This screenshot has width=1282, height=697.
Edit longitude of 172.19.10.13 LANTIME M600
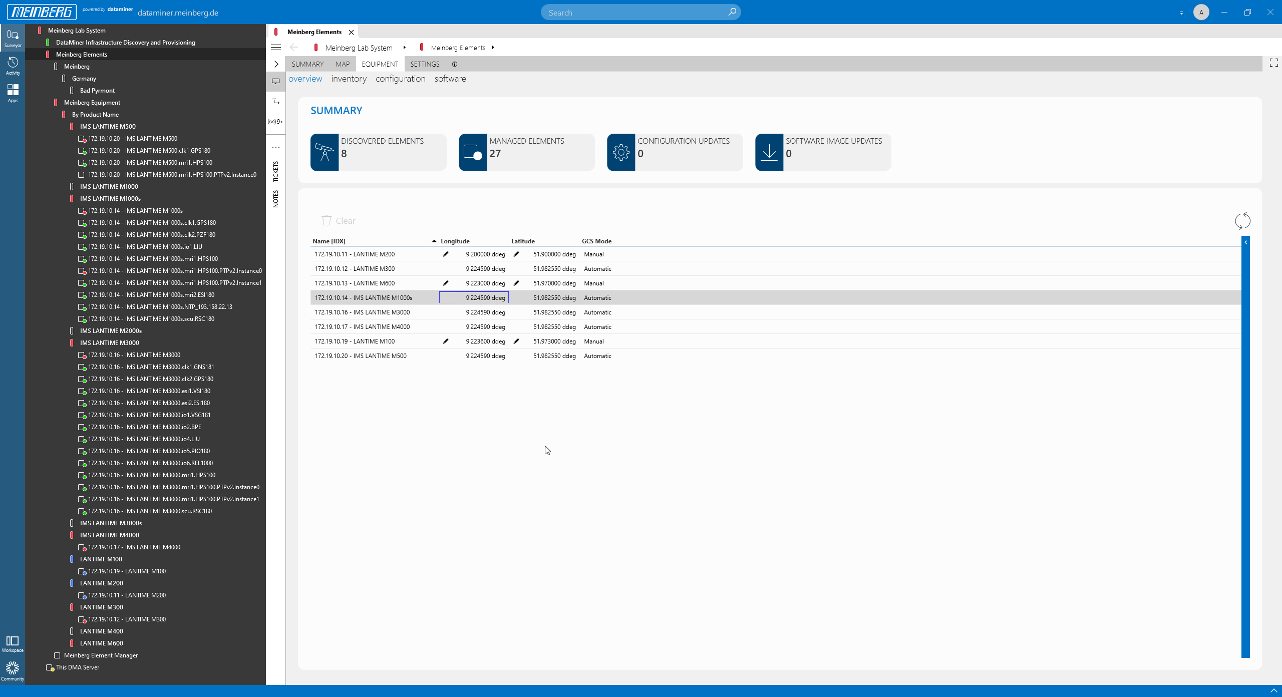[446, 283]
